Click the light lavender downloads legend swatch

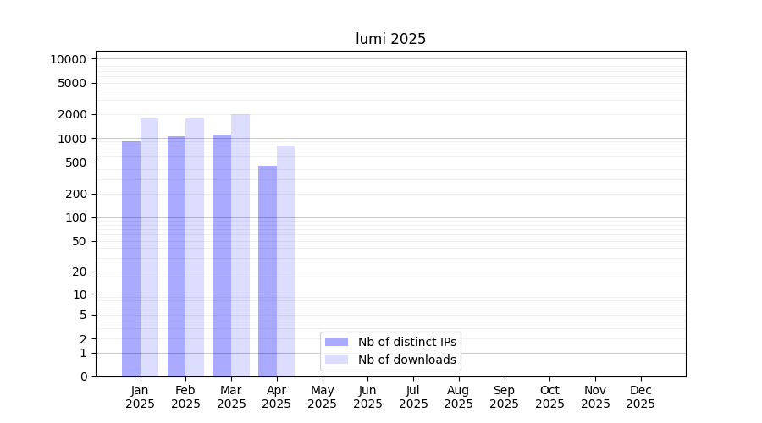pyautogui.click(x=336, y=360)
